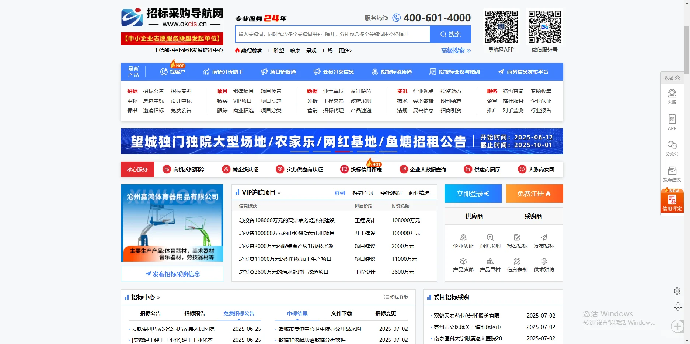This screenshot has height=344, width=690.
Task: Switch to the 文件下载 tab
Action: click(342, 313)
